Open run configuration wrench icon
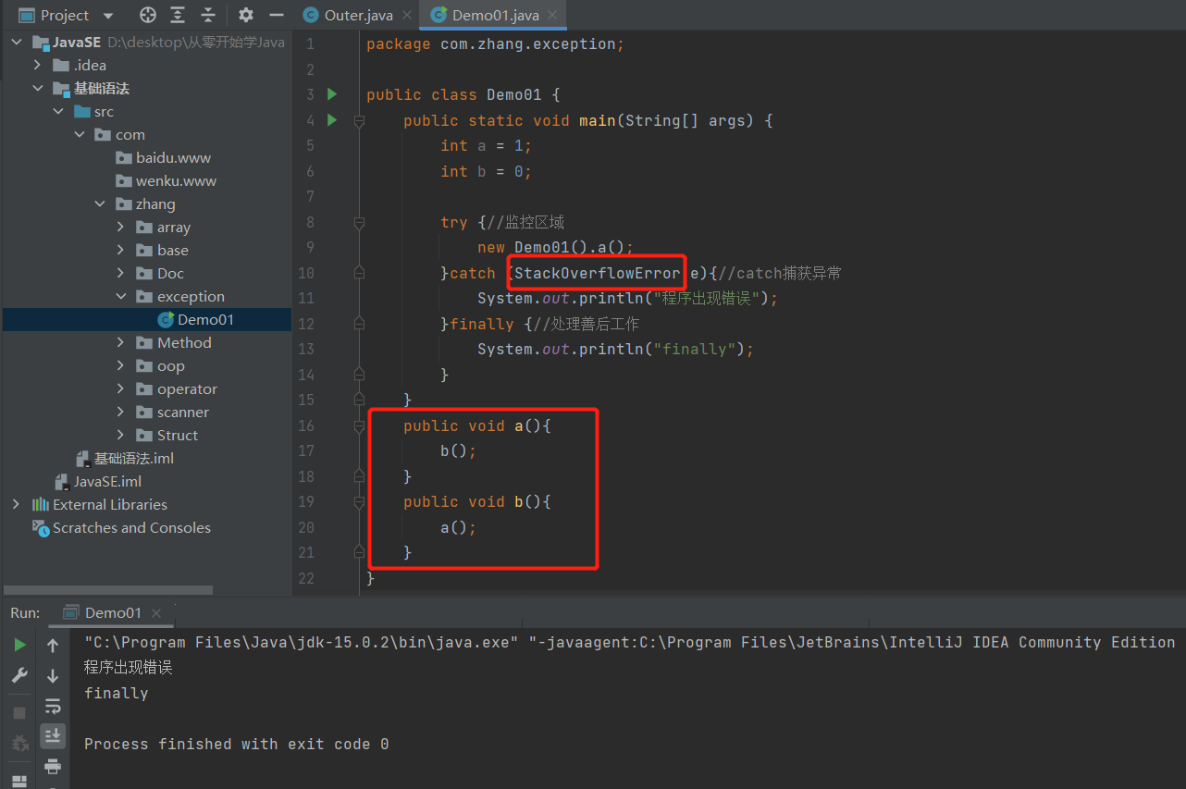This screenshot has height=789, width=1186. point(19,675)
